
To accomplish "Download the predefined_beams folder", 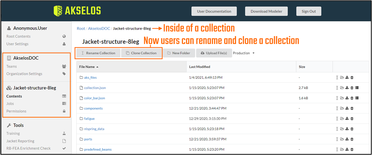I will pyautogui.click(x=347, y=150).
